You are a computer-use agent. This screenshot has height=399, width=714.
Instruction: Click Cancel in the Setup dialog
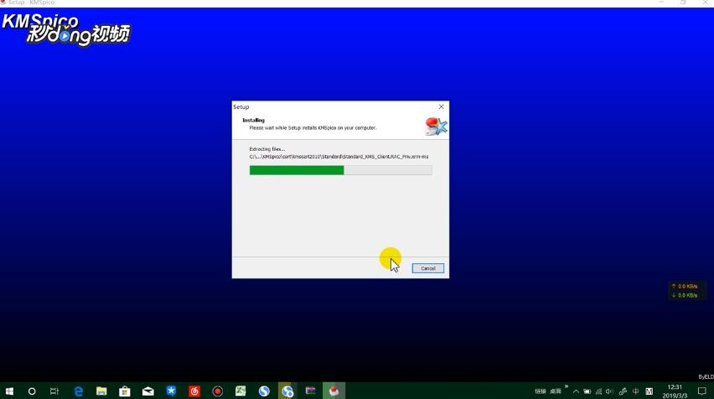(427, 268)
